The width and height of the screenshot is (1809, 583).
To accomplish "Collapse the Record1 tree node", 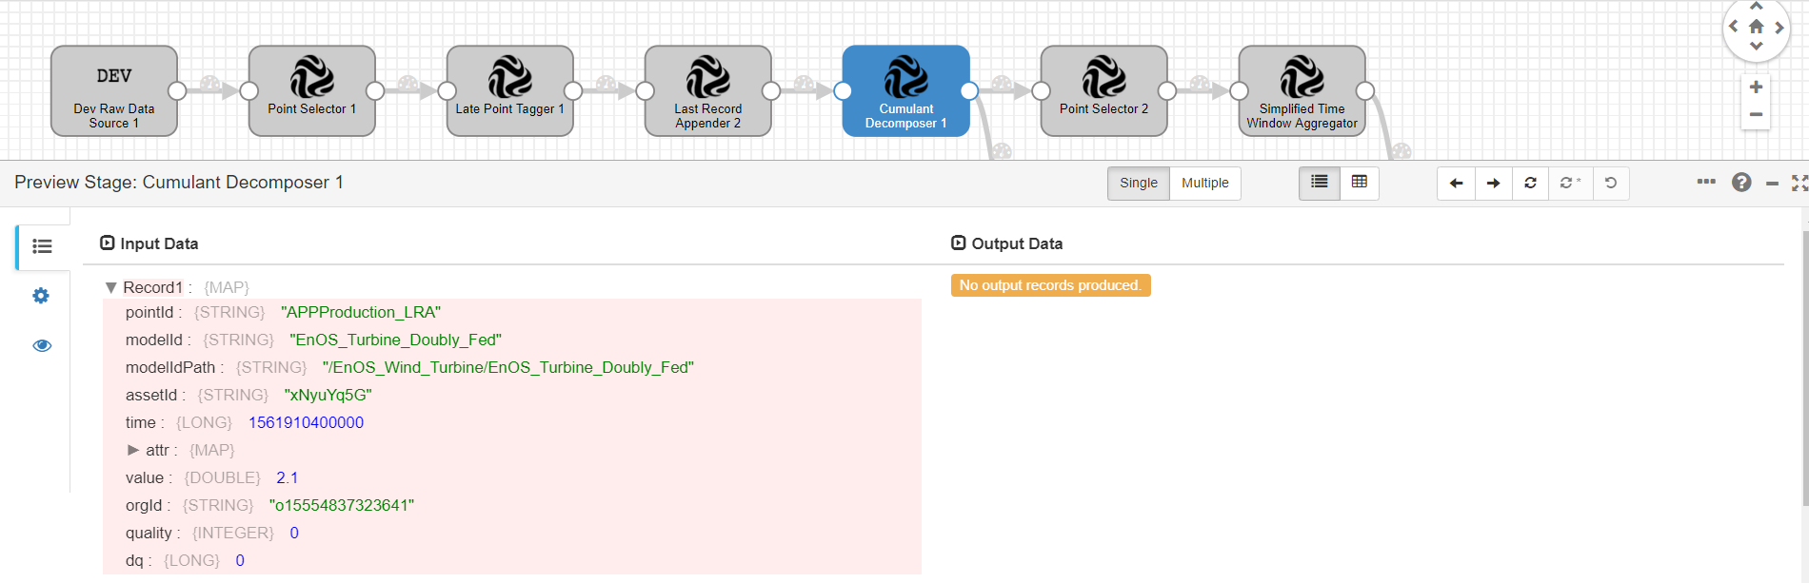I will [x=110, y=287].
